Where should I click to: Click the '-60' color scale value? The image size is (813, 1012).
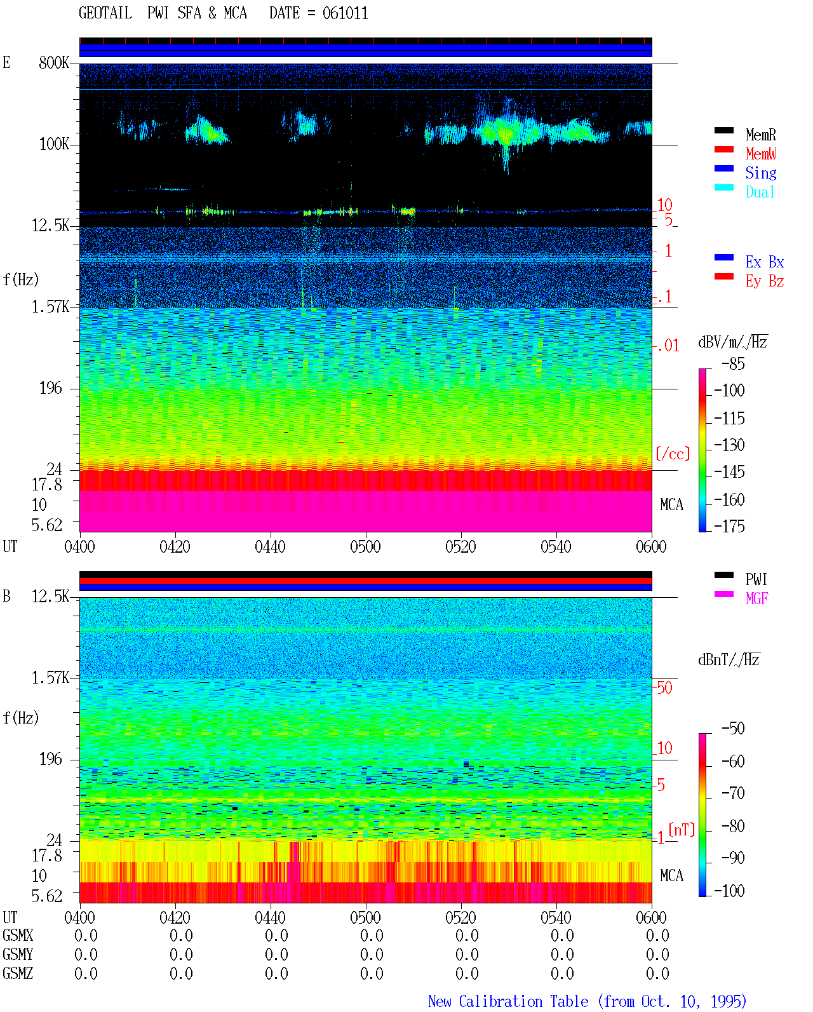[734, 761]
